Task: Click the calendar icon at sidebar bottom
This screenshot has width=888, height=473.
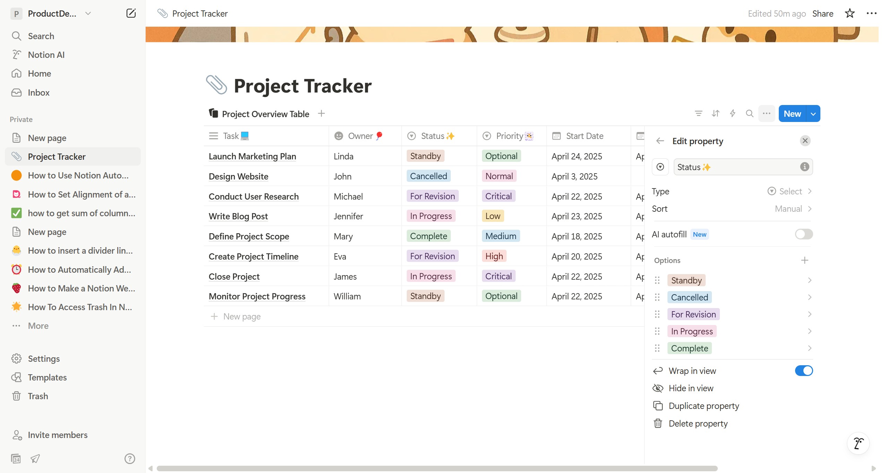Action: (x=16, y=458)
